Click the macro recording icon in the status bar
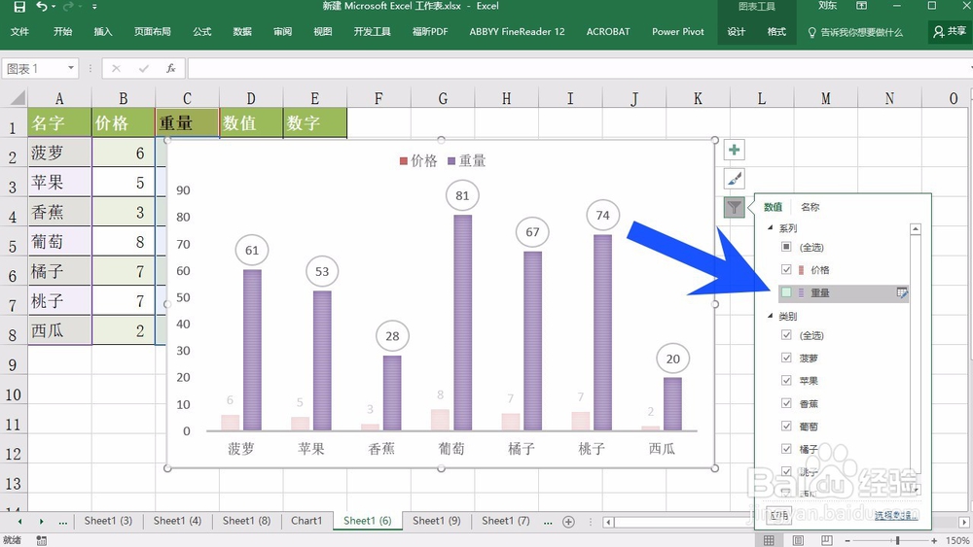The image size is (973, 547). point(42,540)
